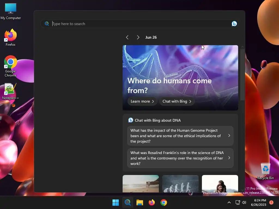This screenshot has height=209, width=279.
Task: Go to previous day's highlight
Action: pos(127,37)
